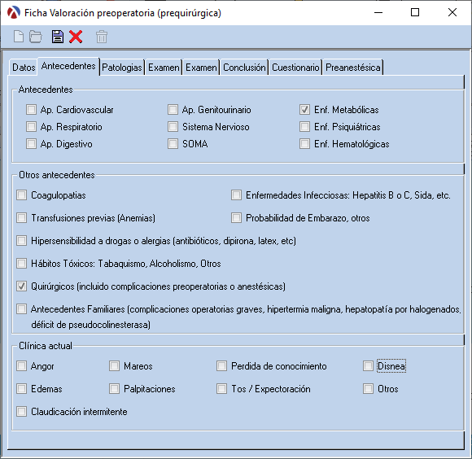Tick the Mareos checkbox
The width and height of the screenshot is (472, 459).
pyautogui.click(x=115, y=366)
